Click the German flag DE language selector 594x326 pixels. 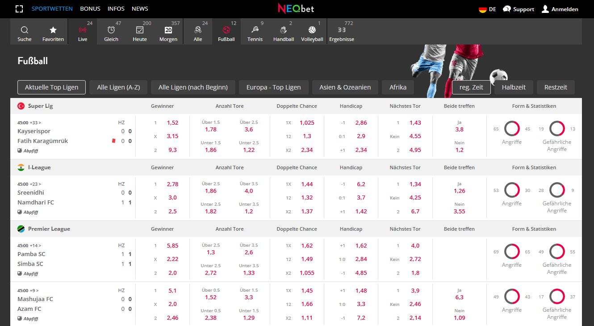click(487, 9)
